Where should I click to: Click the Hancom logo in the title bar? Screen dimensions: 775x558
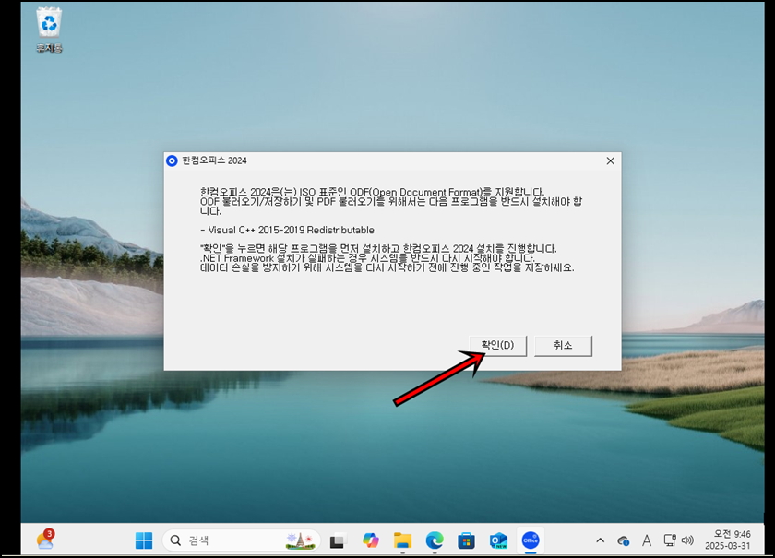point(172,160)
